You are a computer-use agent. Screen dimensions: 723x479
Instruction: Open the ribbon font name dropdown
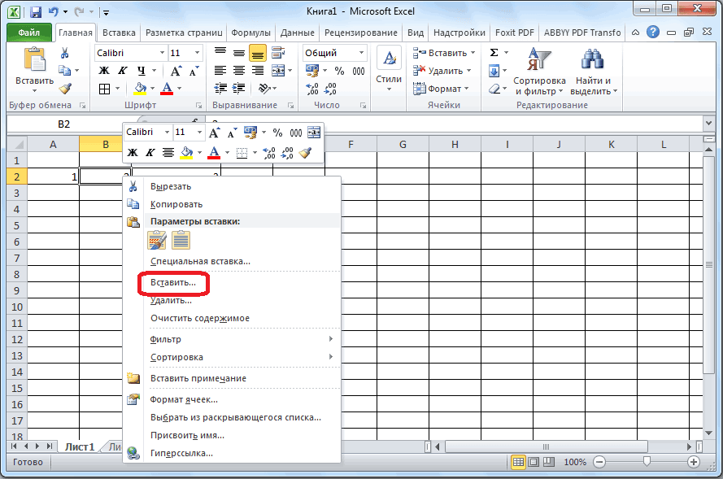pyautogui.click(x=160, y=53)
